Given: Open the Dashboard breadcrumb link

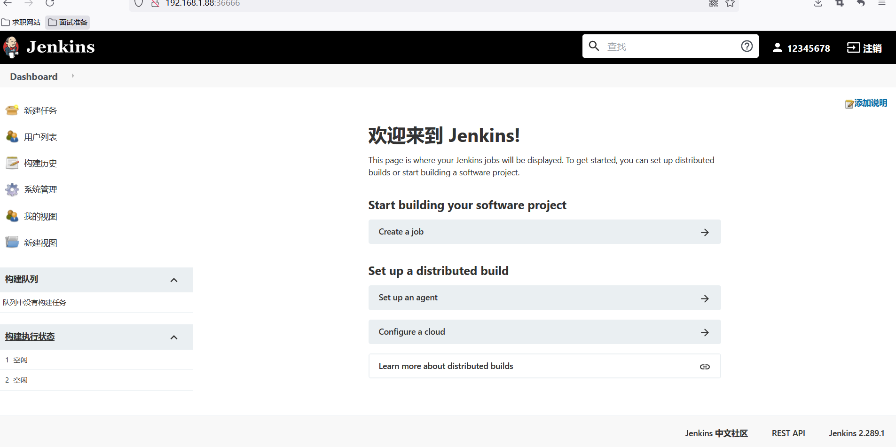Looking at the screenshot, I should 34,77.
